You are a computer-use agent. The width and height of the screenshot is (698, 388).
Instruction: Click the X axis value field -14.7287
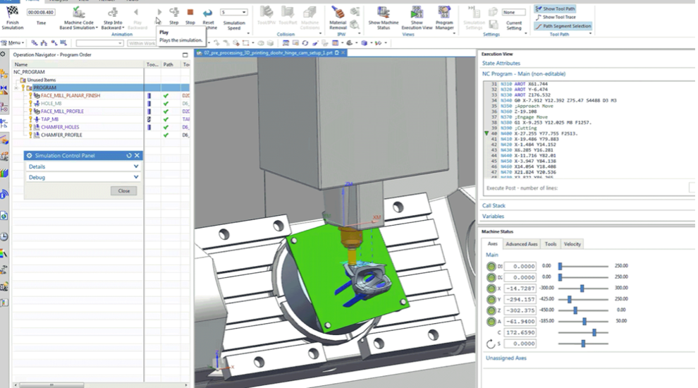coord(520,289)
